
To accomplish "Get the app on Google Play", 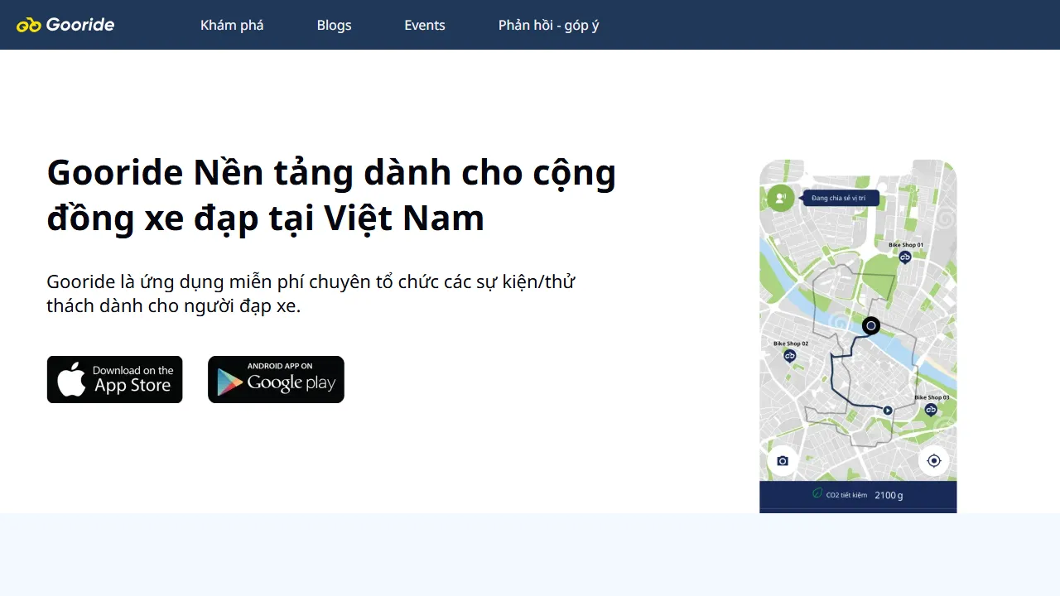I will coord(276,379).
